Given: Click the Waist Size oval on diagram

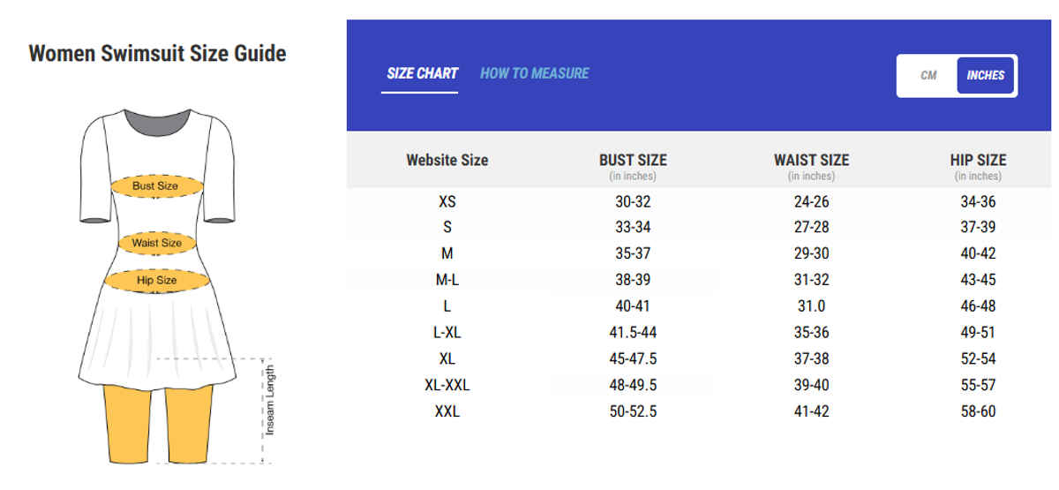Looking at the screenshot, I should pos(156,243).
